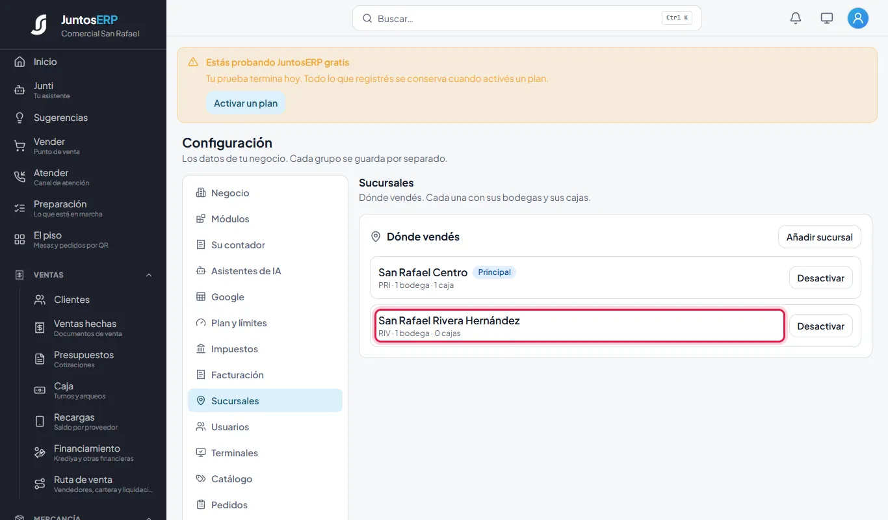Select the Sucursales settings tab
The width and height of the screenshot is (888, 520).
(265, 401)
